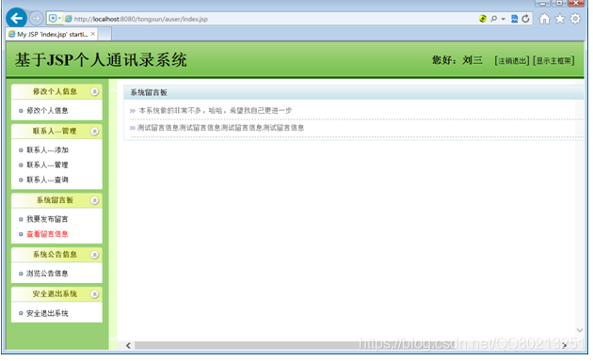
Task: Open 查看留言信息 red menu link
Action: [47, 234]
